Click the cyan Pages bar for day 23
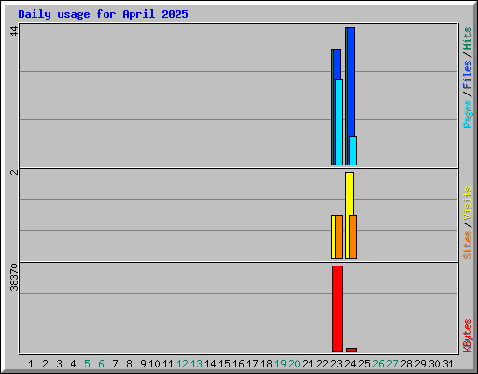The height and width of the screenshot is (374, 478). click(x=339, y=122)
